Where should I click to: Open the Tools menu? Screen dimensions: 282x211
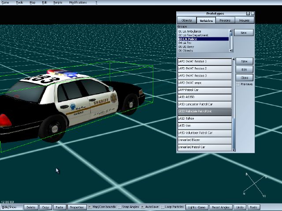(x=19, y=2)
